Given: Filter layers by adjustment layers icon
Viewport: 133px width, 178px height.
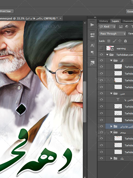Looking at the screenshot, I should (127, 27).
